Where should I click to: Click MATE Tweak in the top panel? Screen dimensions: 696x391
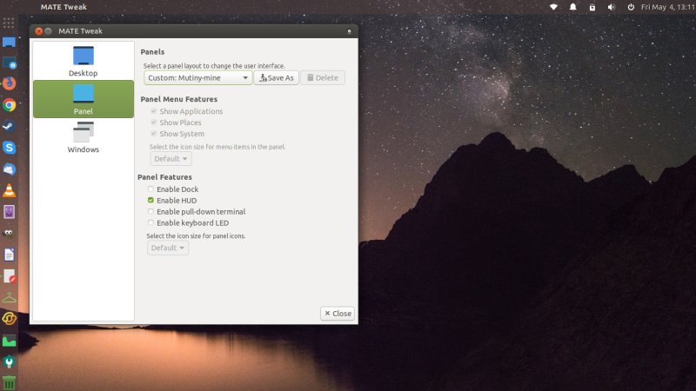64,7
